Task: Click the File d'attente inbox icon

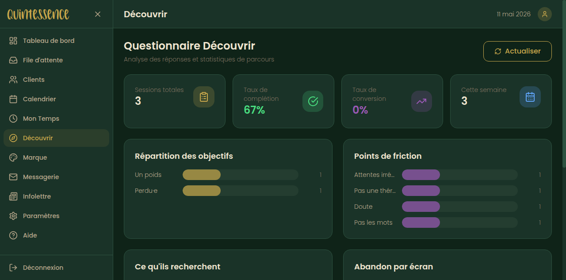Action: [13, 60]
